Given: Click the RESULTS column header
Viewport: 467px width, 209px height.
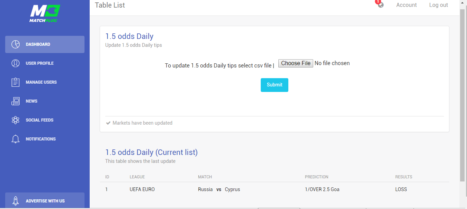Looking at the screenshot, I should (404, 177).
